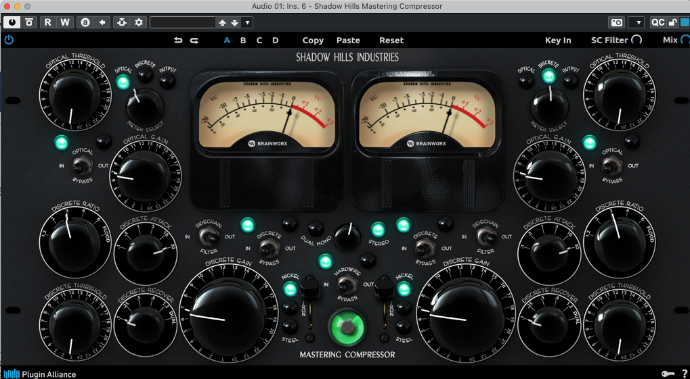Click the copy settings left-arrow icon
The height and width of the screenshot is (379, 690).
102,22
